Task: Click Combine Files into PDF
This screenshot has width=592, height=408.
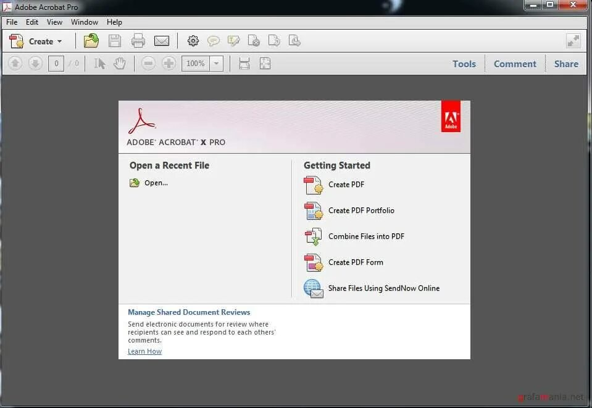Action: click(366, 236)
